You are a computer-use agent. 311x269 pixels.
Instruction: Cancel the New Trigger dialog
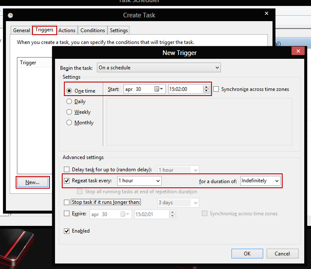pos(282,253)
